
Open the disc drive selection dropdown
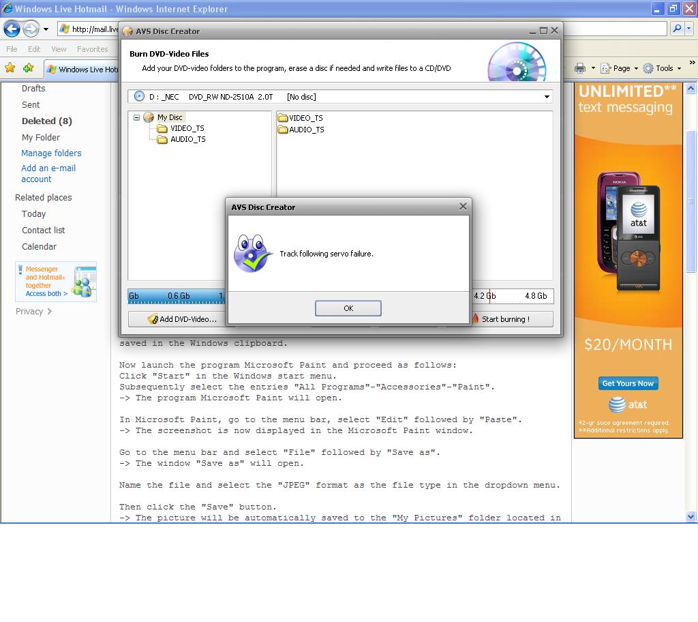point(546,97)
